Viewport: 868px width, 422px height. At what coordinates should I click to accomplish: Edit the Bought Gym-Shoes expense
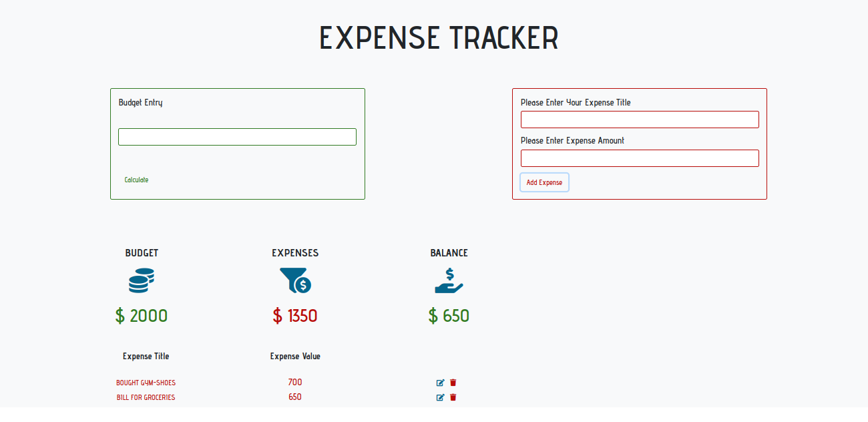click(x=440, y=383)
